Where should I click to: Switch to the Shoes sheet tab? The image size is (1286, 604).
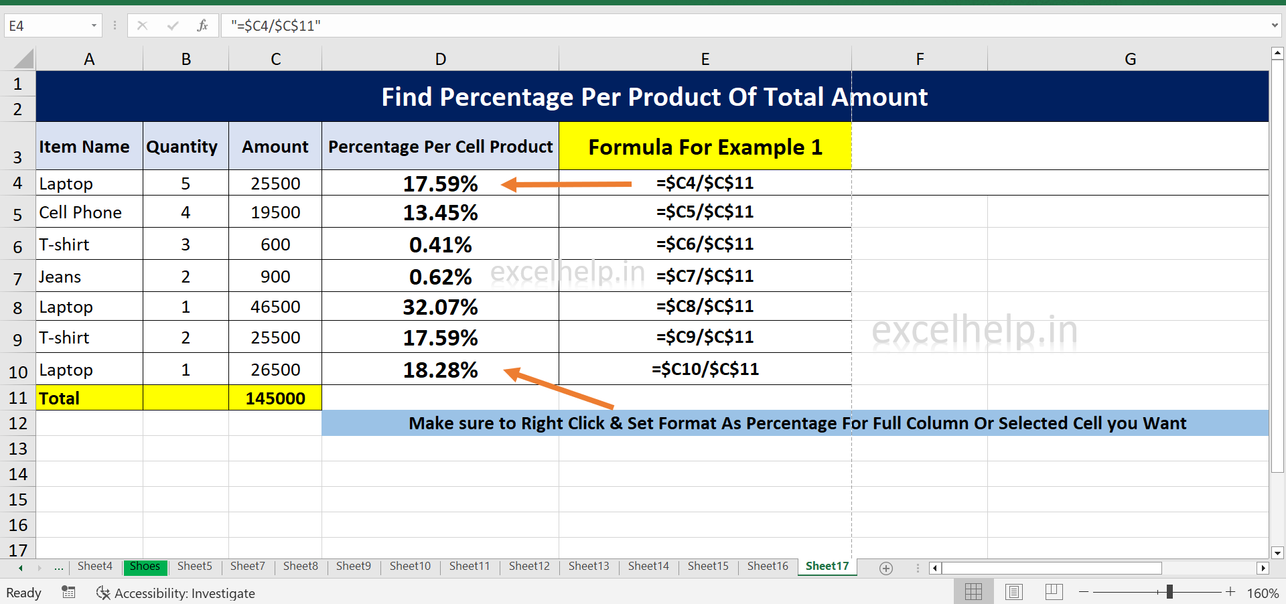click(145, 567)
